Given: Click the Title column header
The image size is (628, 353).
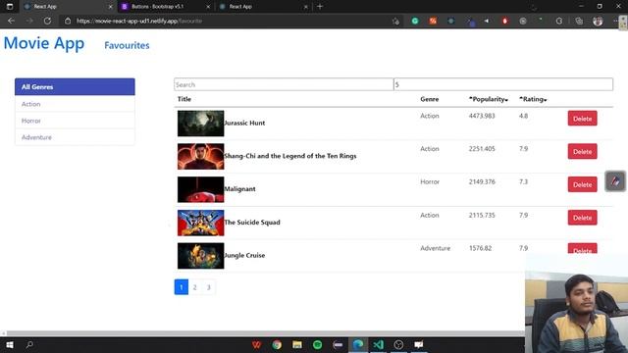Looking at the screenshot, I should (184, 99).
